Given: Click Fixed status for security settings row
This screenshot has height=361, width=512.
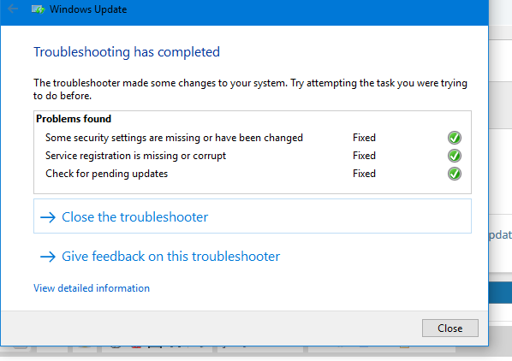Looking at the screenshot, I should coord(364,138).
